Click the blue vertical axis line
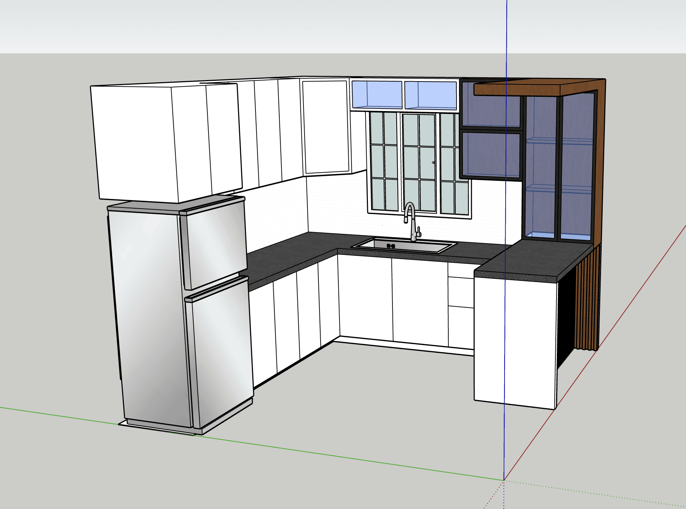 [x=506, y=36]
